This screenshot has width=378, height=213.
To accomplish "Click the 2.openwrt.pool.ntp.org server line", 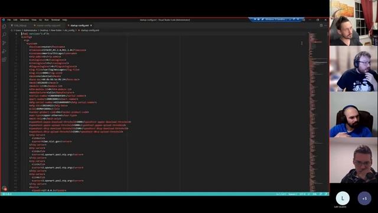I will 57,167.
